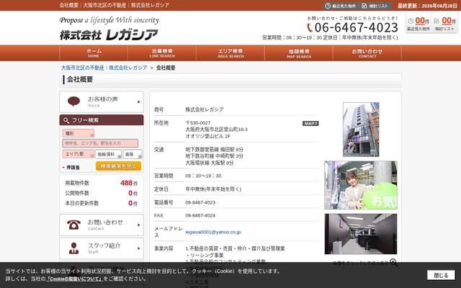Viewport: 461px width, 288px height.
Task: Click the 00件 最近見た物件 counter
Action: pos(419,24)
